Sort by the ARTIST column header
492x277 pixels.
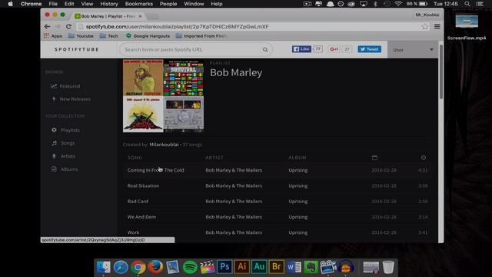214,158
